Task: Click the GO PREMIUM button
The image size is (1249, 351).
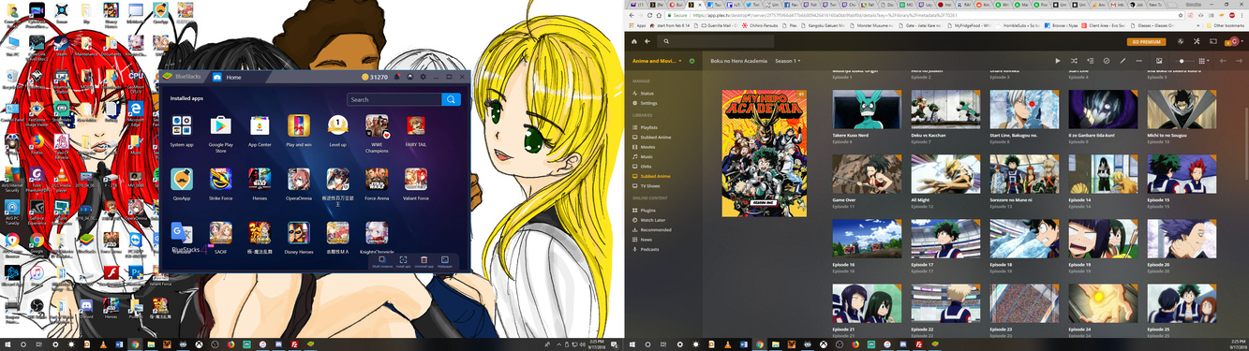Action: tap(1147, 41)
